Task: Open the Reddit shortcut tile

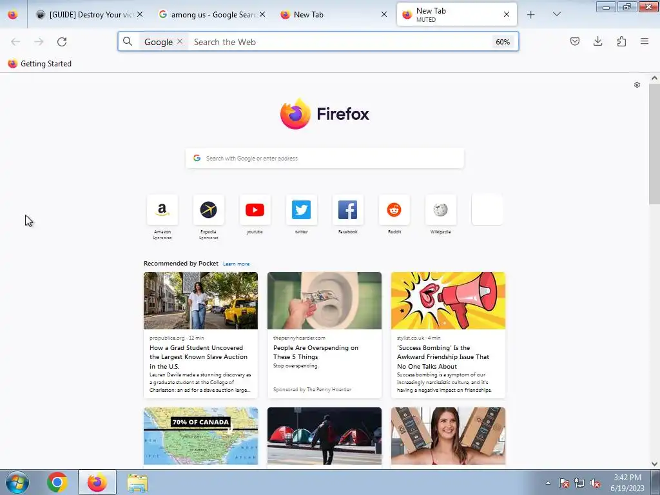Action: coord(394,209)
